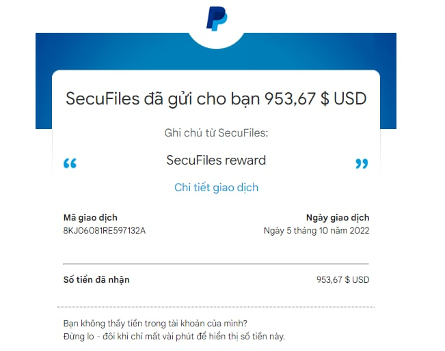The width and height of the screenshot is (445, 351).
Task: Click the headline "SecuFiles đã gửi cho bạn"
Action: [164, 98]
